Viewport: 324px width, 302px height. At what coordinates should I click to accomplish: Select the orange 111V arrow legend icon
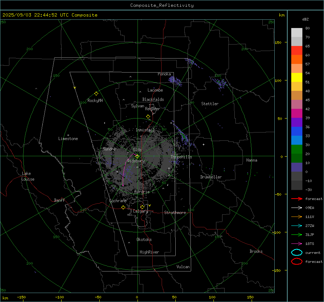coord(297,217)
